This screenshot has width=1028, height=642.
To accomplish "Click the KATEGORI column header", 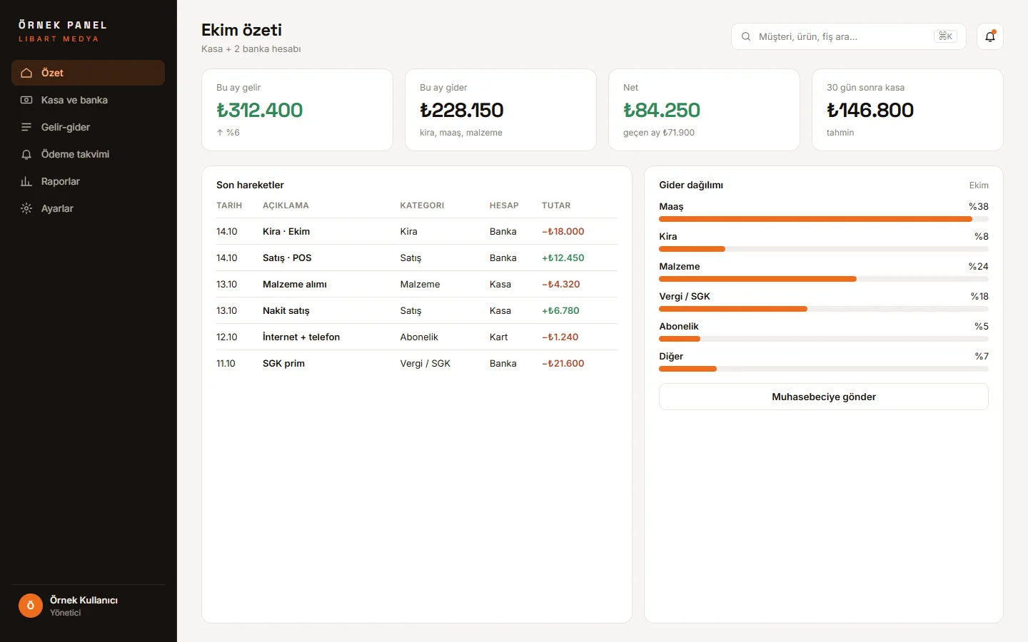I will [x=422, y=205].
